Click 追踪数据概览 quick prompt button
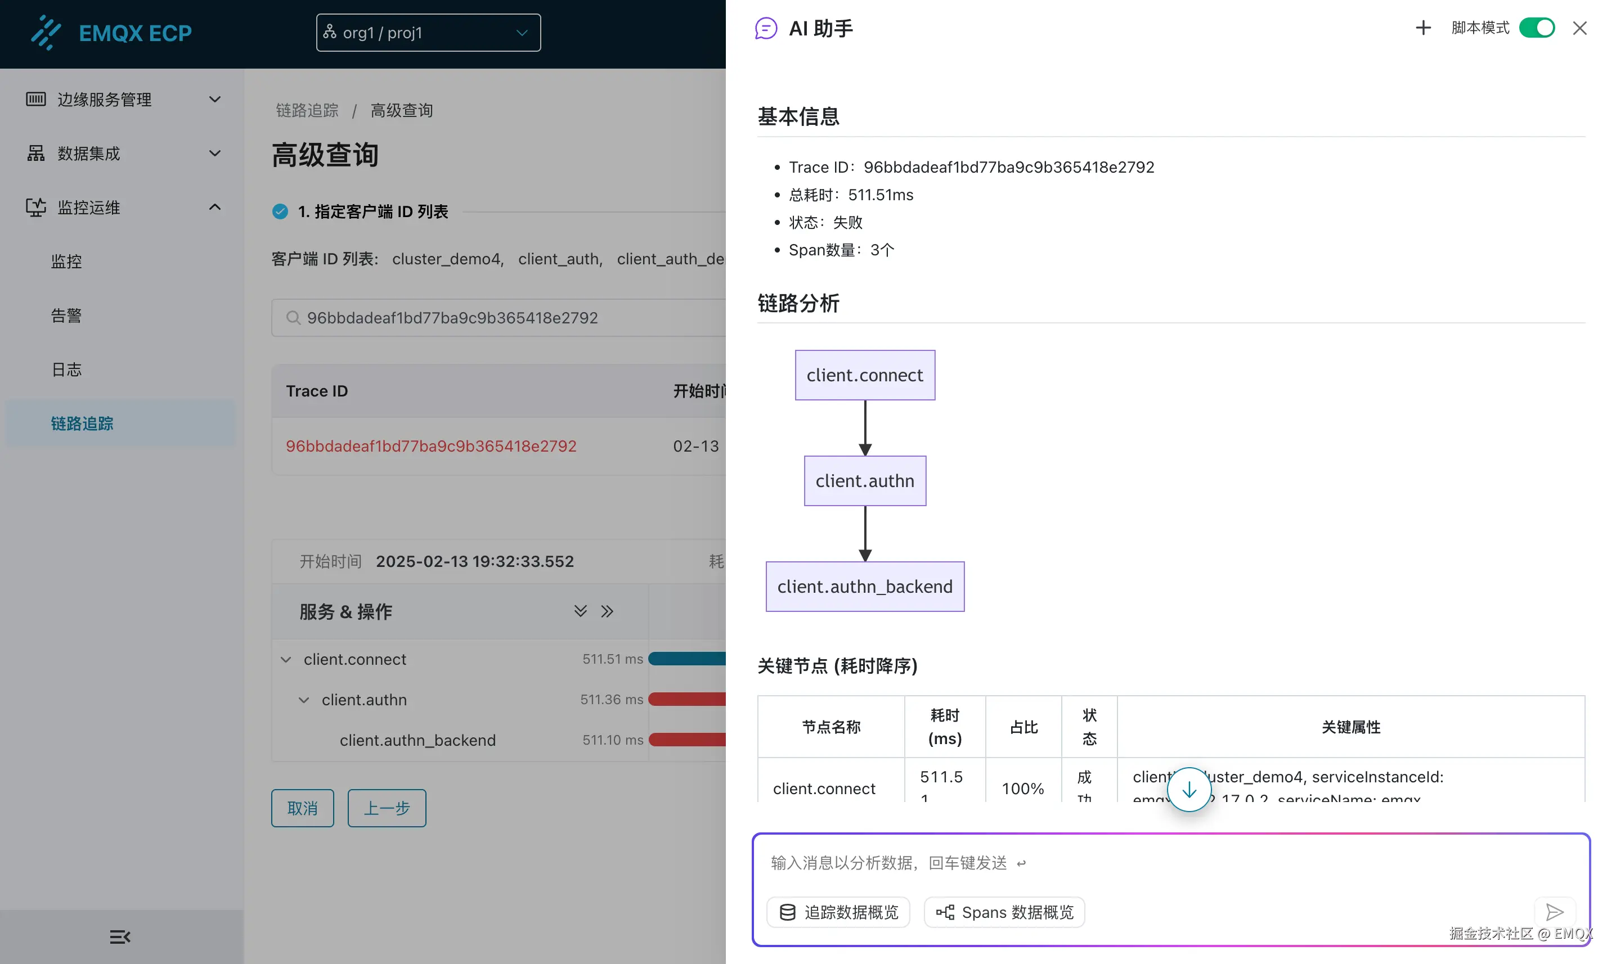Image resolution: width=1616 pixels, height=964 pixels. 838,912
